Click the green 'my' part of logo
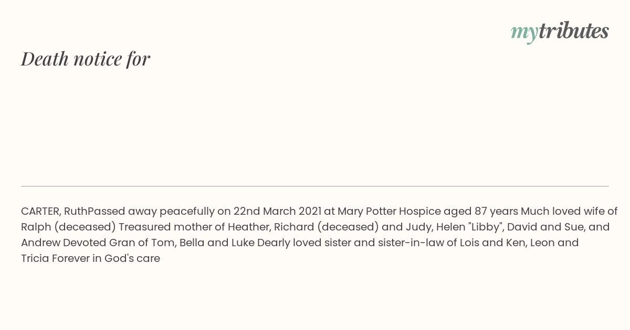The width and height of the screenshot is (630, 330). (x=524, y=33)
